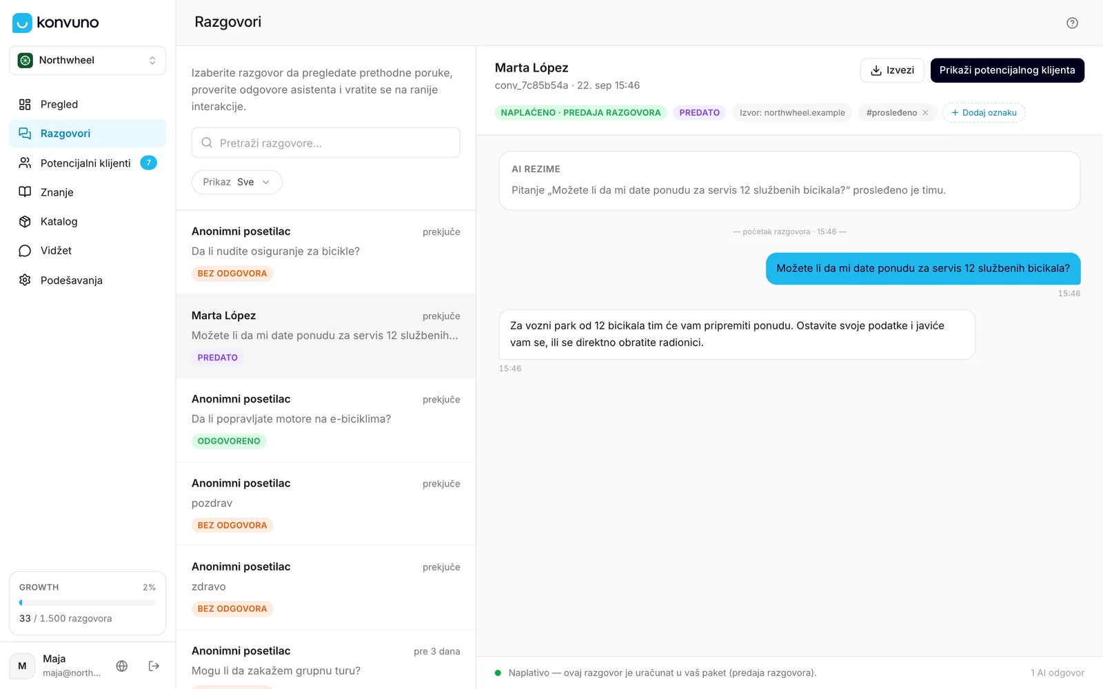Click the Vidžet bubble icon
Image resolution: width=1103 pixels, height=689 pixels.
[x=25, y=251]
